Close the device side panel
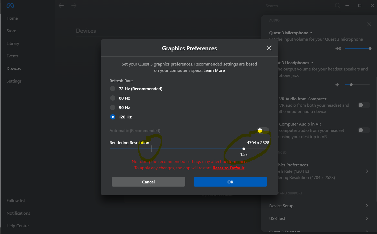Viewport: 377px width, 234px height. click(x=369, y=24)
